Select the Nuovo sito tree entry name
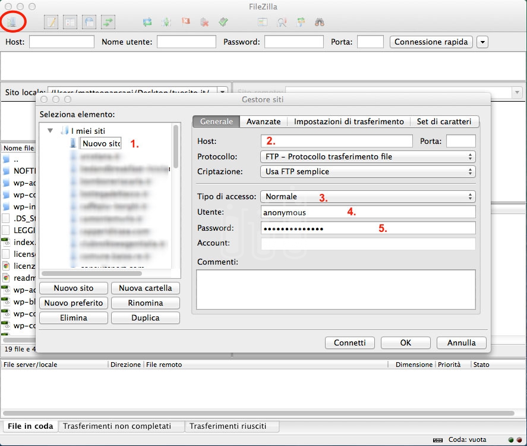 (x=100, y=143)
